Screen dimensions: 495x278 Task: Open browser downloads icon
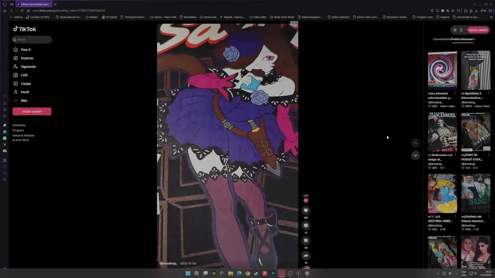pos(476,11)
